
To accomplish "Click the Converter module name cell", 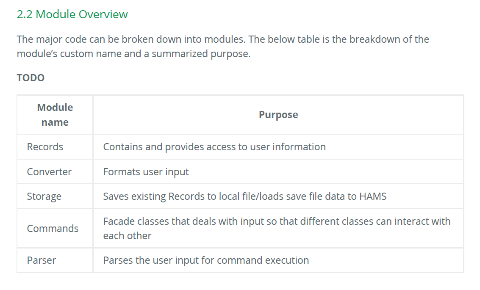I will click(55, 171).
